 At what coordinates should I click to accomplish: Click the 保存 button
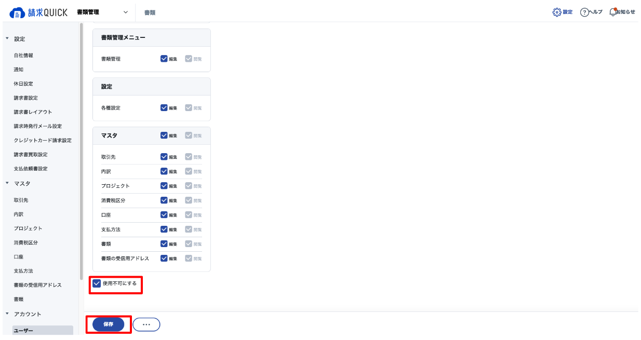(109, 324)
